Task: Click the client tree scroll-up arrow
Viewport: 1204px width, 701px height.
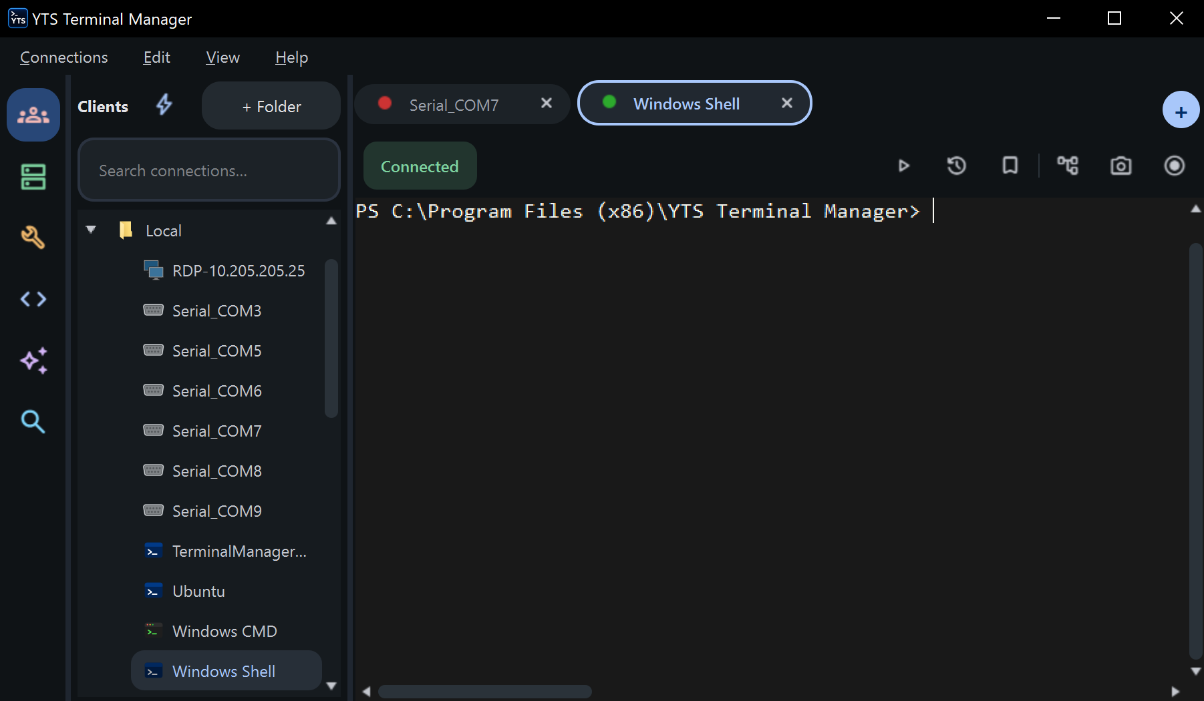Action: pos(331,221)
